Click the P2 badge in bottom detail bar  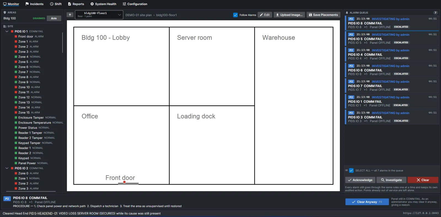coord(7,199)
